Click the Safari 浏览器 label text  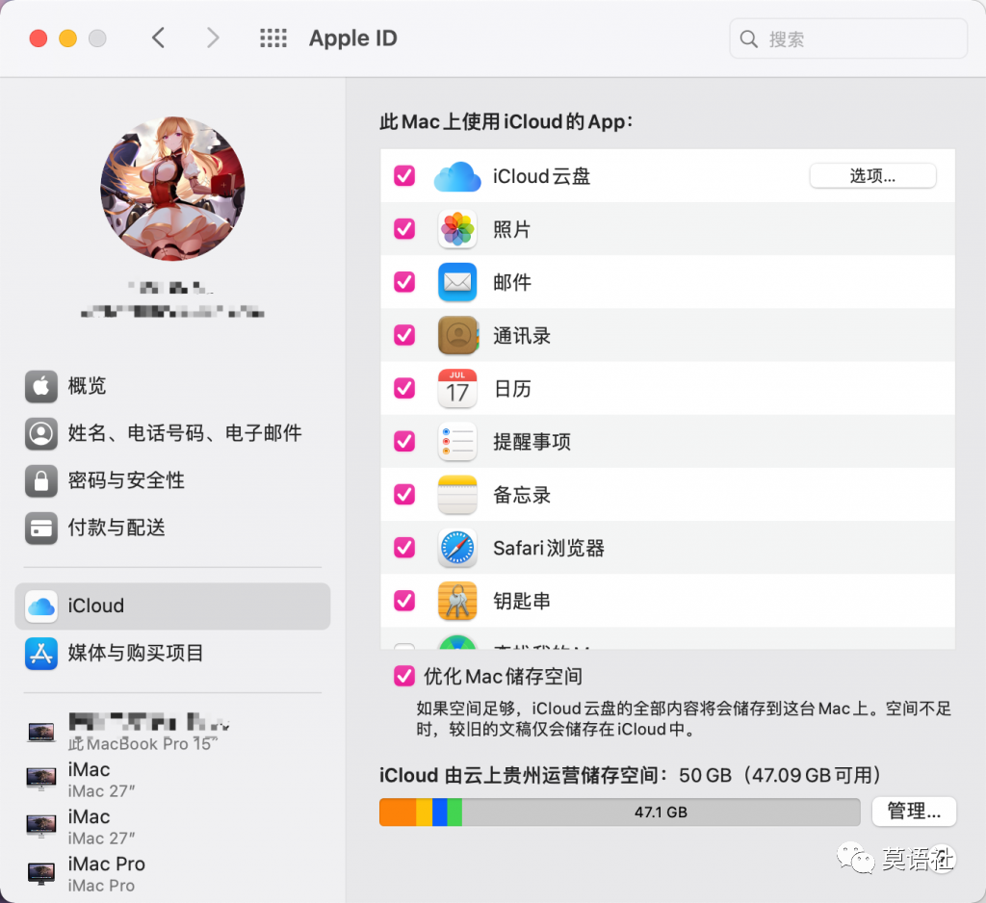coord(549,548)
